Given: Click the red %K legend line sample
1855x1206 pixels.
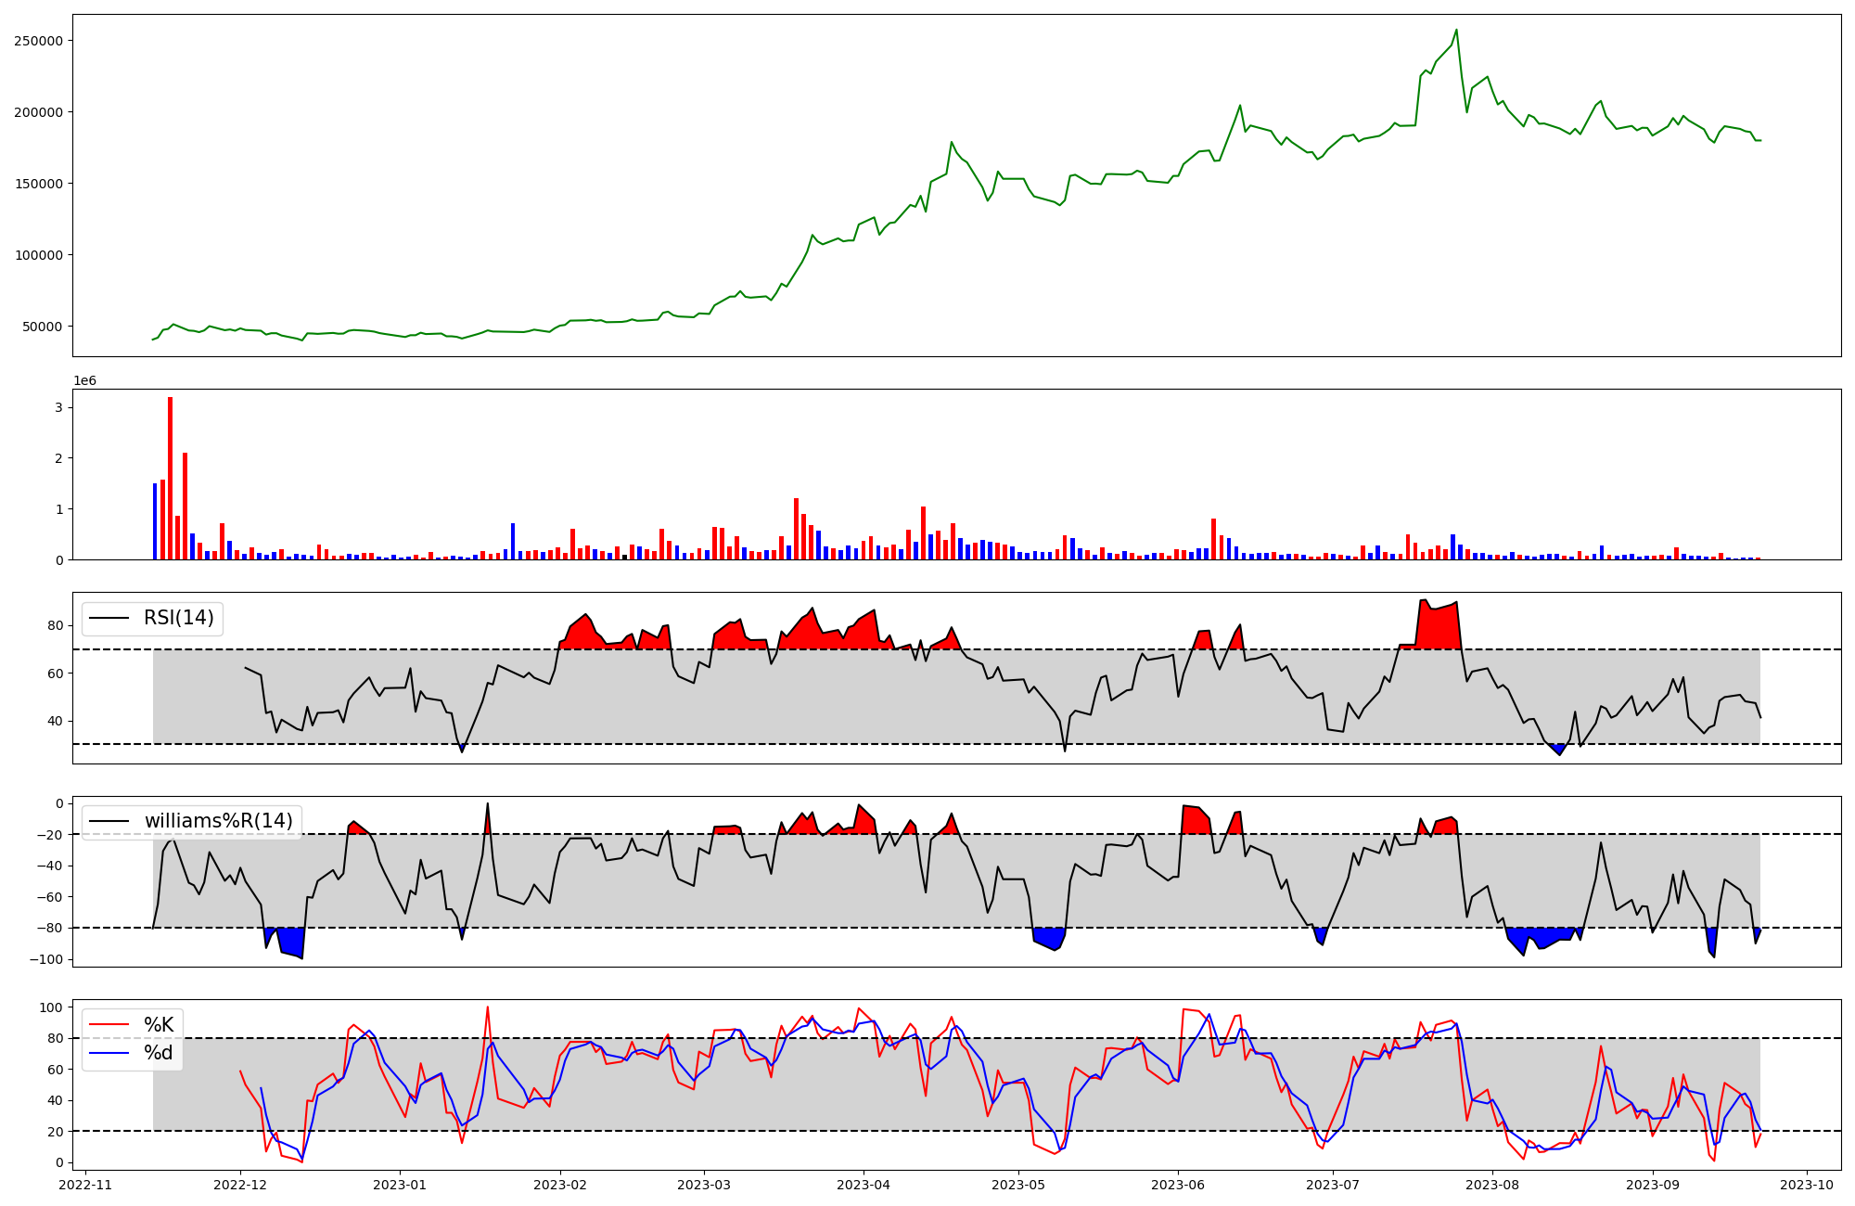Looking at the screenshot, I should click(x=108, y=1025).
